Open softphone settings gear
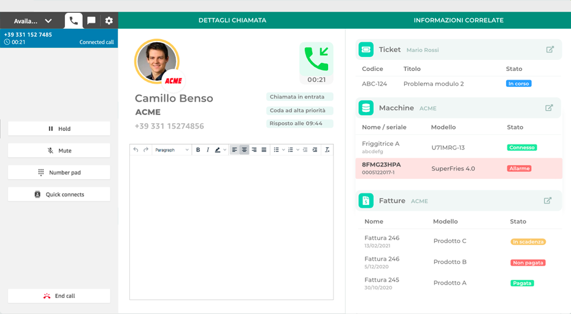Screen dimensions: 571x314 click(x=109, y=21)
